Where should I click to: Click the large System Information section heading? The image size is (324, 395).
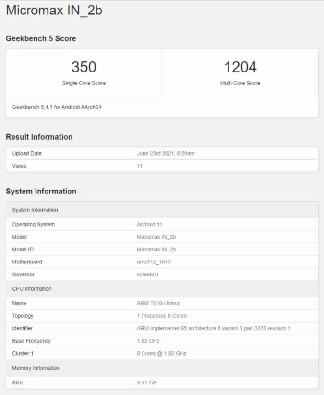pos(41,191)
